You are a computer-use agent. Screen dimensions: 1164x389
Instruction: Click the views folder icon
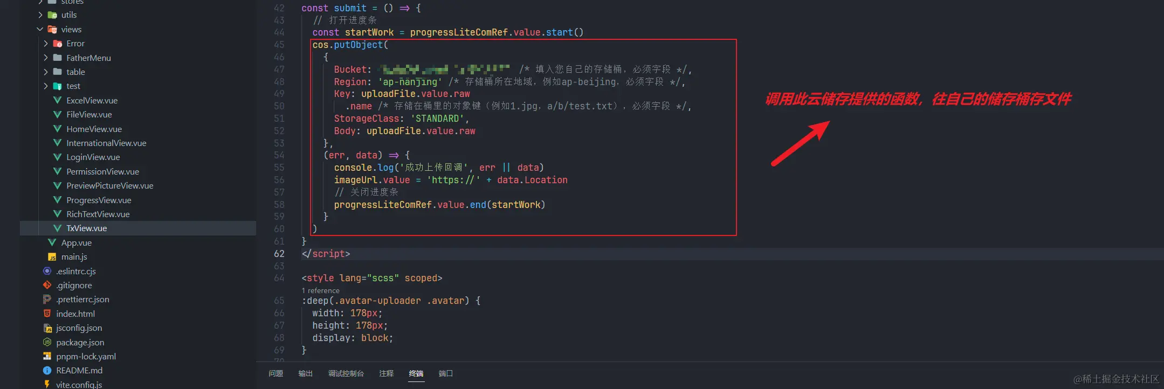pos(52,29)
